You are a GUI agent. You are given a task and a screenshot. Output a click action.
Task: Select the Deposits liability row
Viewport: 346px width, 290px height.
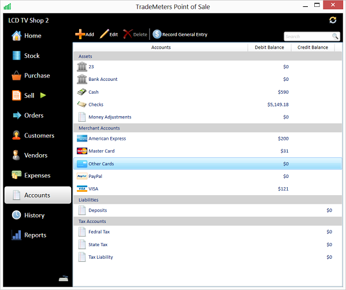(207, 210)
